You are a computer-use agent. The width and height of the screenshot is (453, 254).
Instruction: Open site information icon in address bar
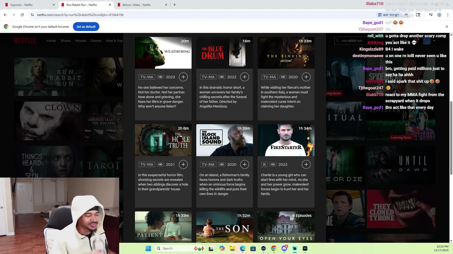(32, 15)
